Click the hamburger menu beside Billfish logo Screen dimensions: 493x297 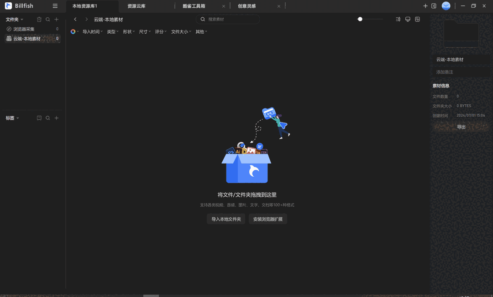(54, 6)
